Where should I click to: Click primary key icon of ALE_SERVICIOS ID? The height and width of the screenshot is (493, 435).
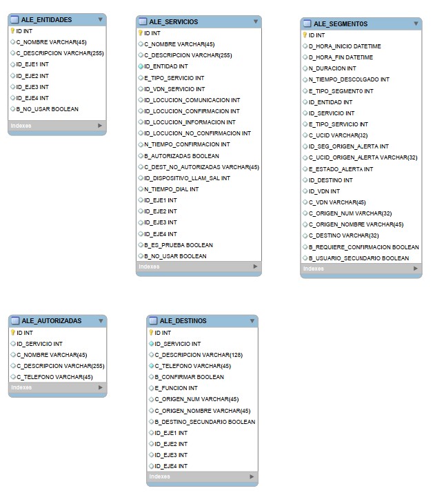[x=141, y=33]
